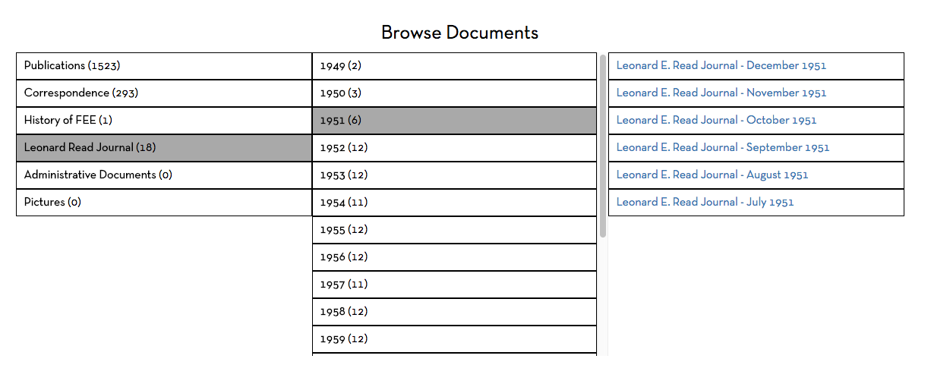This screenshot has width=931, height=365.
Task: Open the September 1951 journal
Action: [x=722, y=148]
